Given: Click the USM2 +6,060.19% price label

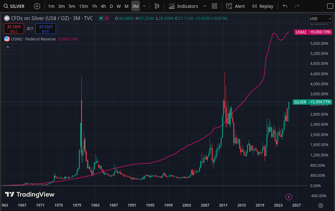Looking at the screenshot, I should click(x=313, y=32).
